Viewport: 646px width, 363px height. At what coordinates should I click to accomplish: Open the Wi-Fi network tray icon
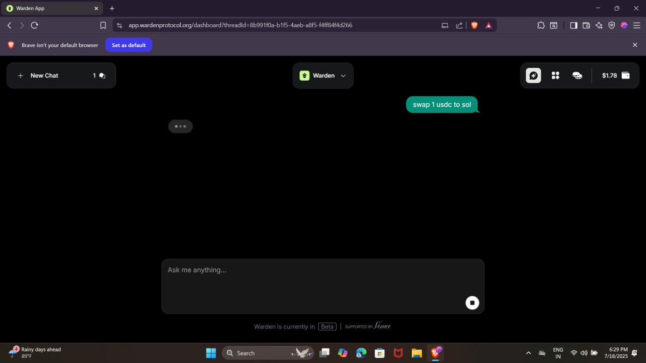(x=574, y=353)
